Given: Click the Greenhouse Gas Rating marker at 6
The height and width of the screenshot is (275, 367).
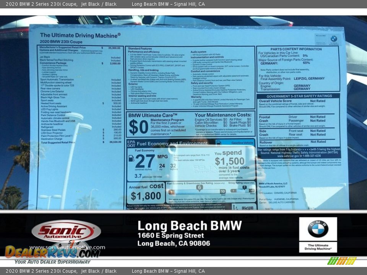Looking at the screenshot, I should [199, 187].
